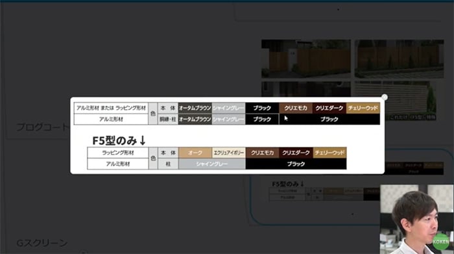454x254 pixels.
Task: Click 'アルミ形材 または ラッピング形材' cell
Action: pos(111,108)
